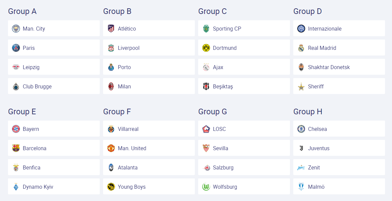This screenshot has height=201, width=392.
Task: Open the Shakhtar Donetsk team entry
Action: 339,67
